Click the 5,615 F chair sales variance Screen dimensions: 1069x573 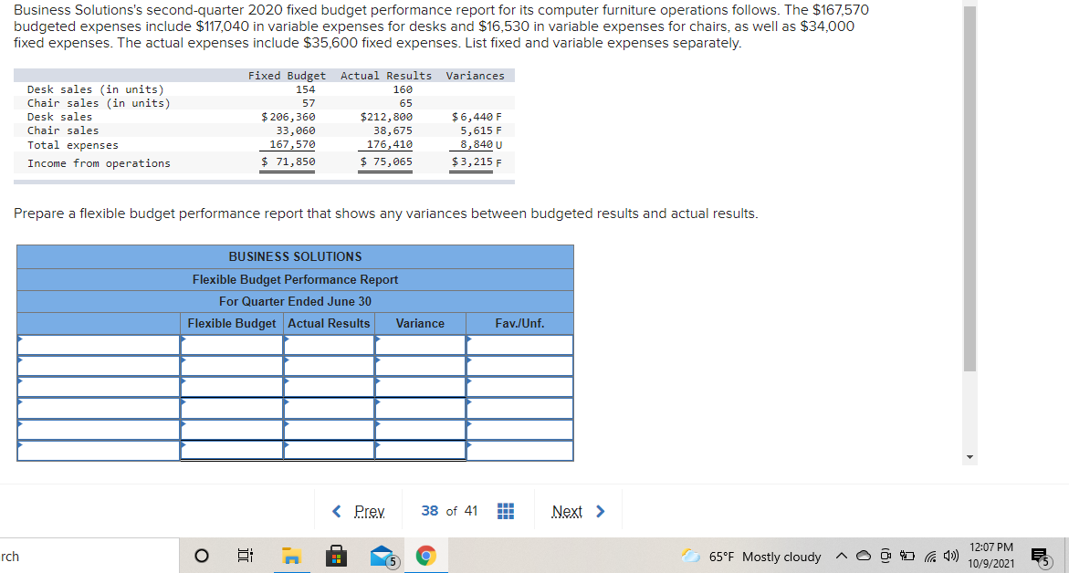point(481,130)
